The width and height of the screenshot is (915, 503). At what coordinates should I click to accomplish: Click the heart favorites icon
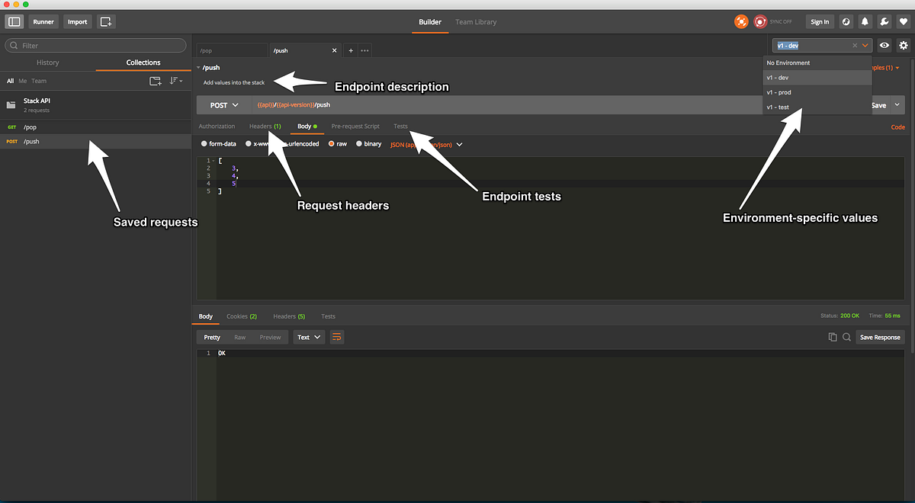pyautogui.click(x=903, y=21)
